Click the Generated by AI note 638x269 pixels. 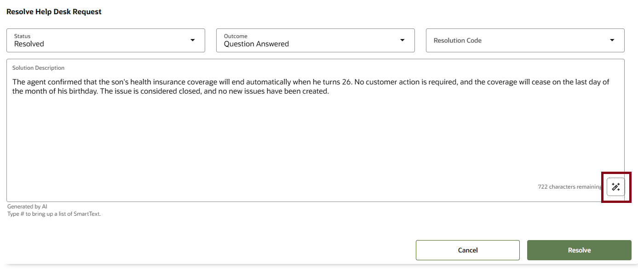[27, 207]
